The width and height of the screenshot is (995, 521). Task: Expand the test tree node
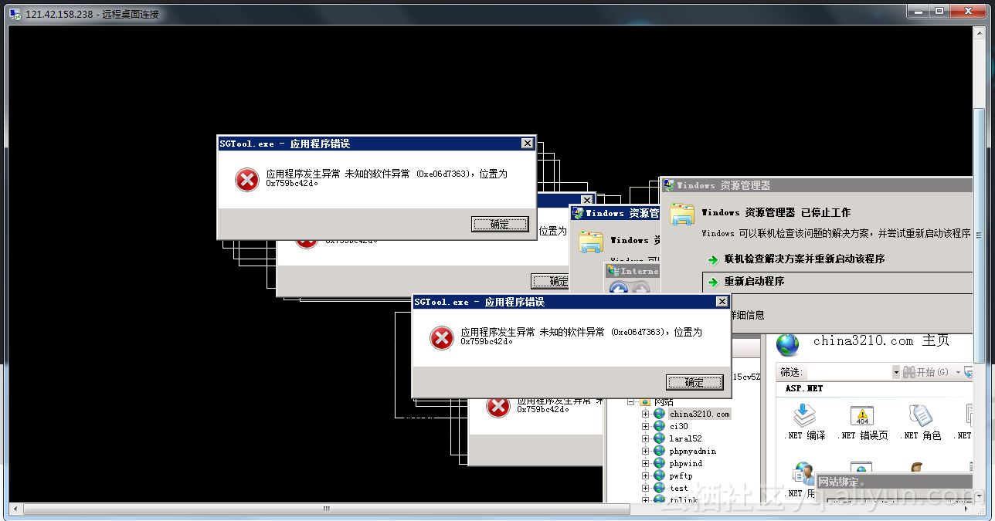click(645, 488)
